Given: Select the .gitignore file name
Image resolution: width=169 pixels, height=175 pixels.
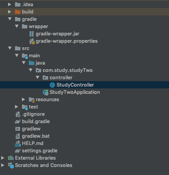Looking at the screenshot, I should (33, 114).
